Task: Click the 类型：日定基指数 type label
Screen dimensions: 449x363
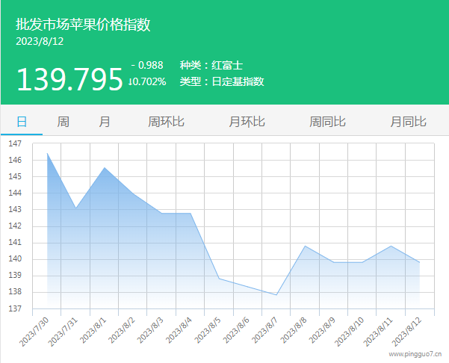Action: click(222, 81)
